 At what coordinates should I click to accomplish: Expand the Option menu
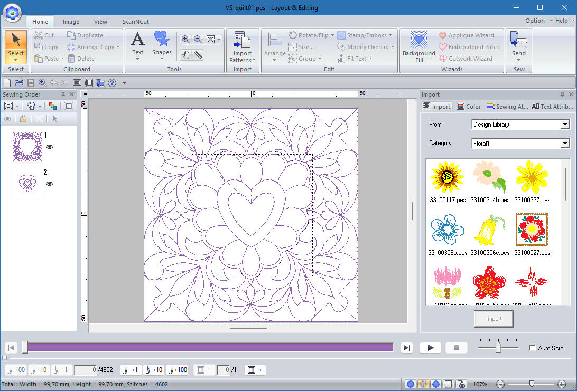tap(538, 21)
